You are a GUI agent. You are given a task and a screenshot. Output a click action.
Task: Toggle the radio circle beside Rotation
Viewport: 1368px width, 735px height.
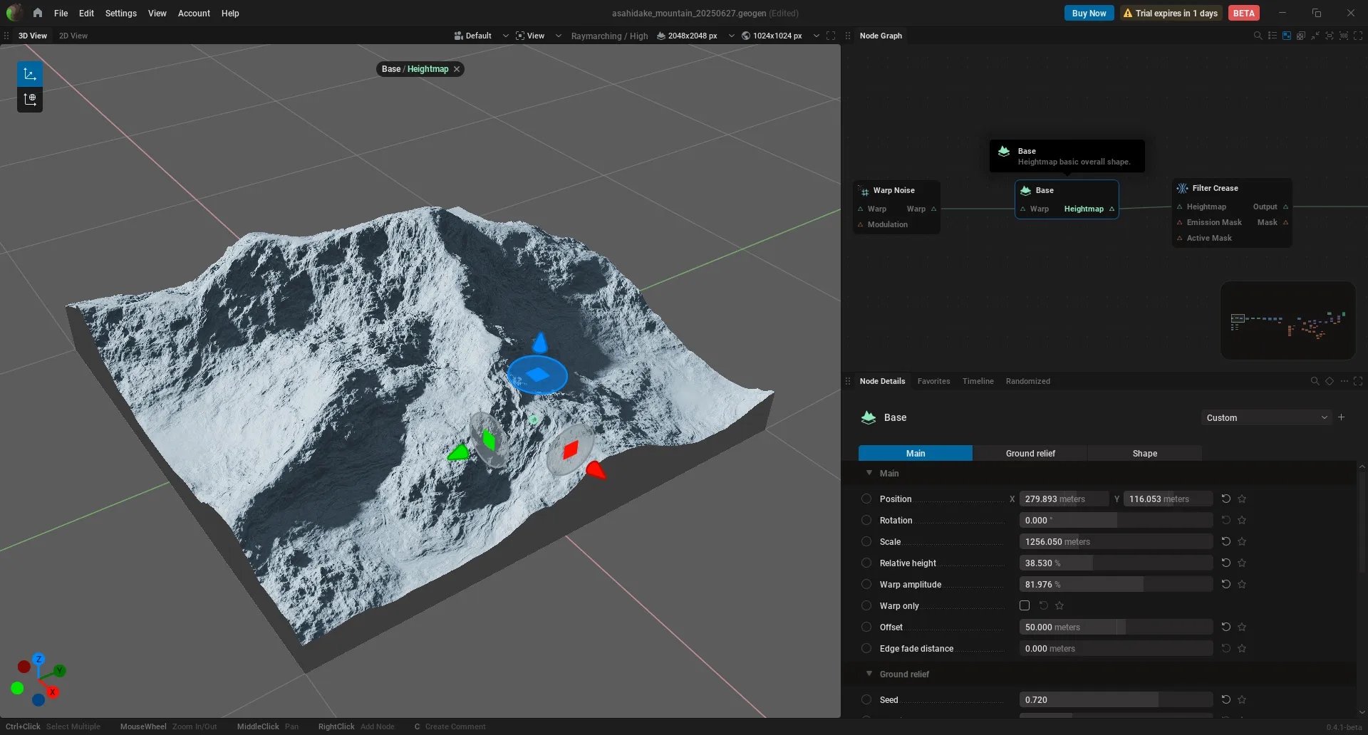click(866, 520)
